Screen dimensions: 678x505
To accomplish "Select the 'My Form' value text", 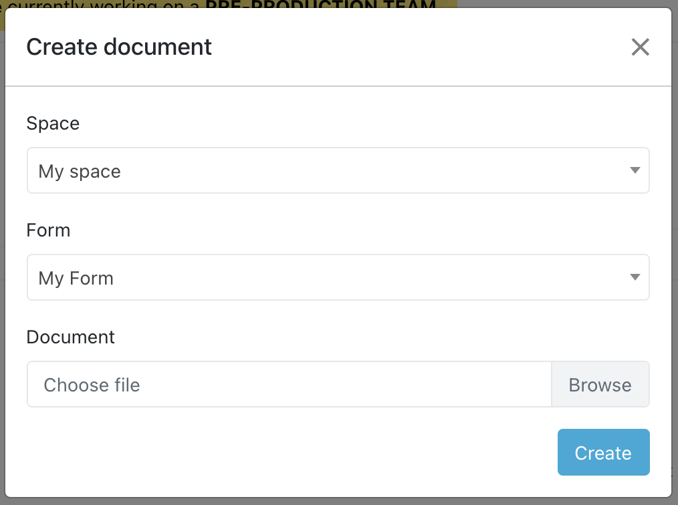I will tap(76, 278).
